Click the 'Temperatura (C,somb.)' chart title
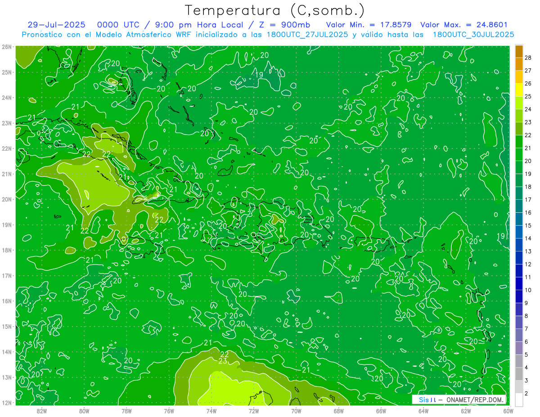The image size is (540, 417). click(x=275, y=10)
